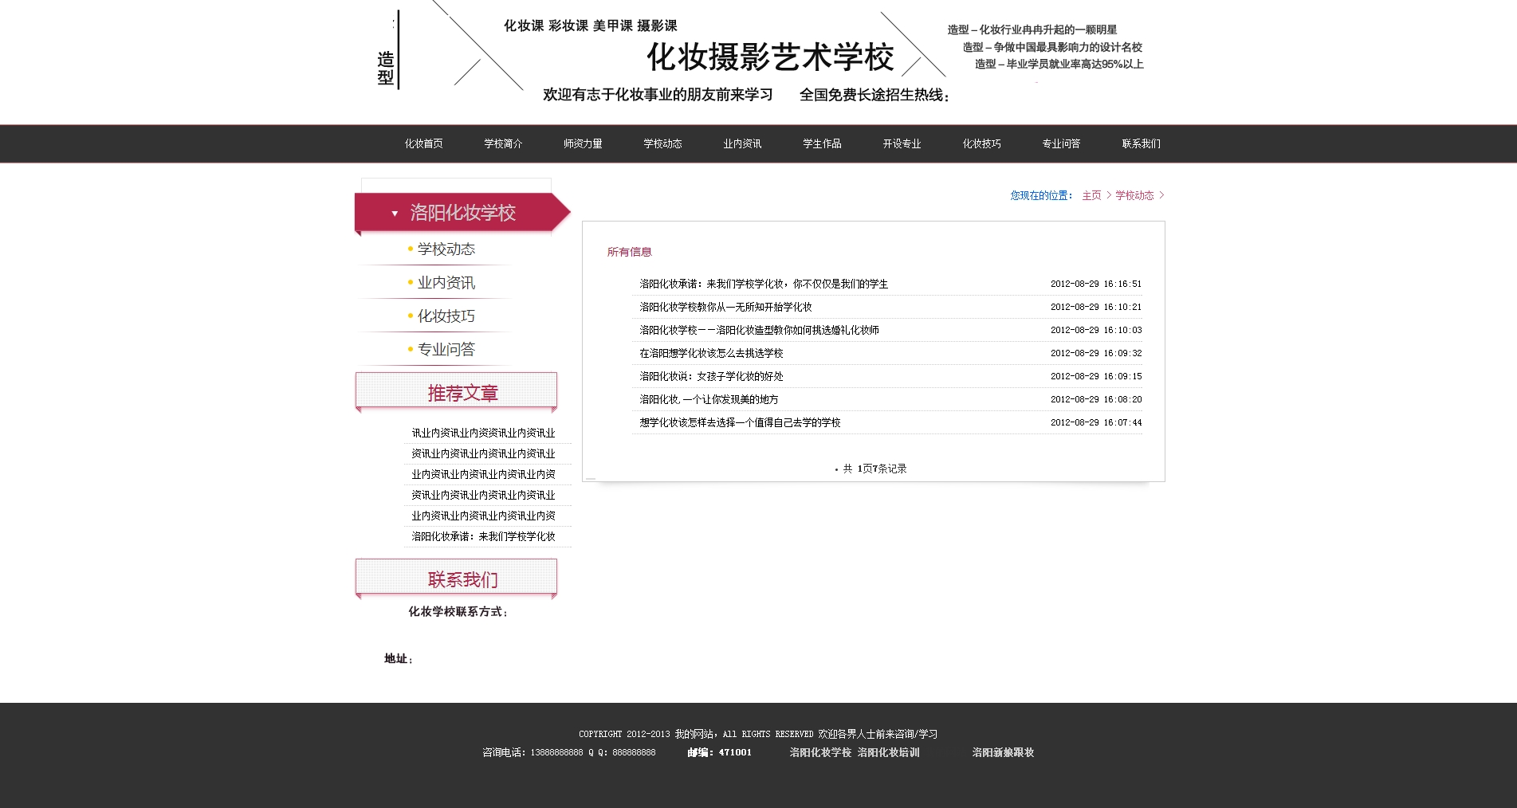
Task: Click the triangle arrow beside 洛阳化妆学校
Action: click(395, 214)
